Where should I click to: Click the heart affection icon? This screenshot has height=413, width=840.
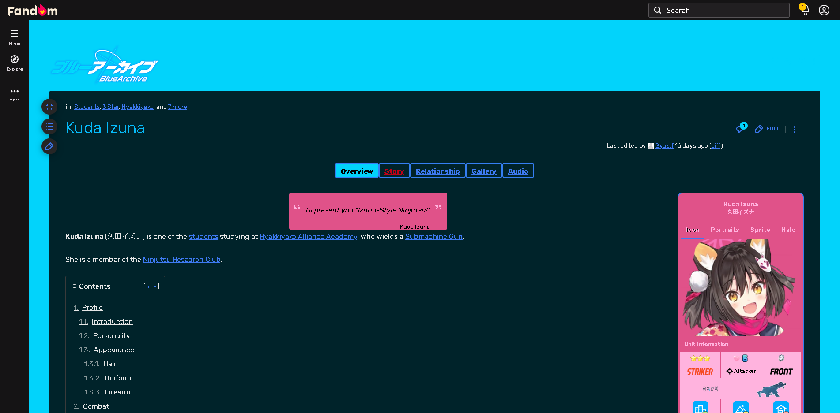736,358
